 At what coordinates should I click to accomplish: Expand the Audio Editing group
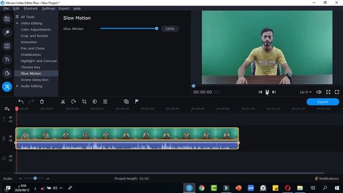(x=17, y=86)
